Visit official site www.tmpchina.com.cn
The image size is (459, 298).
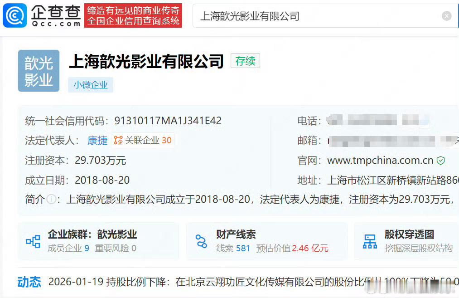pos(380,160)
